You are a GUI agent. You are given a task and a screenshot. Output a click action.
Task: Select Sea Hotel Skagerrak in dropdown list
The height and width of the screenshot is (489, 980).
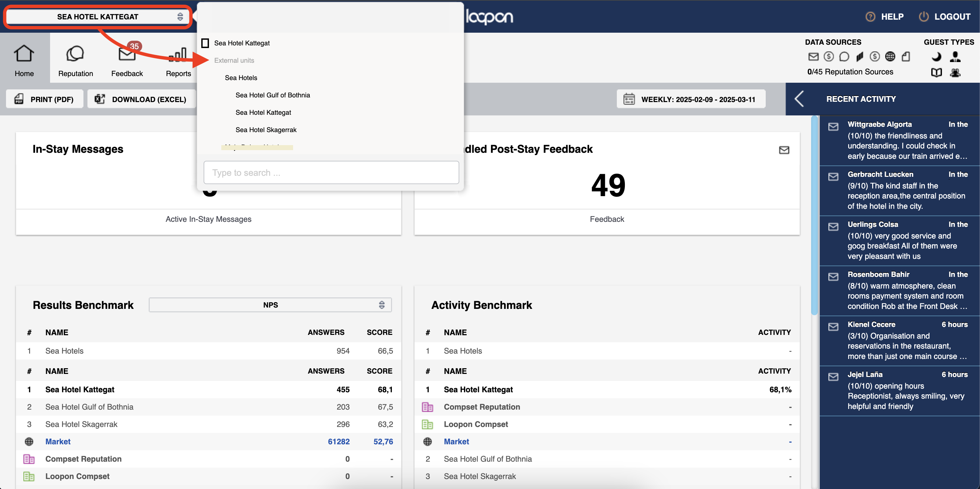coord(266,130)
